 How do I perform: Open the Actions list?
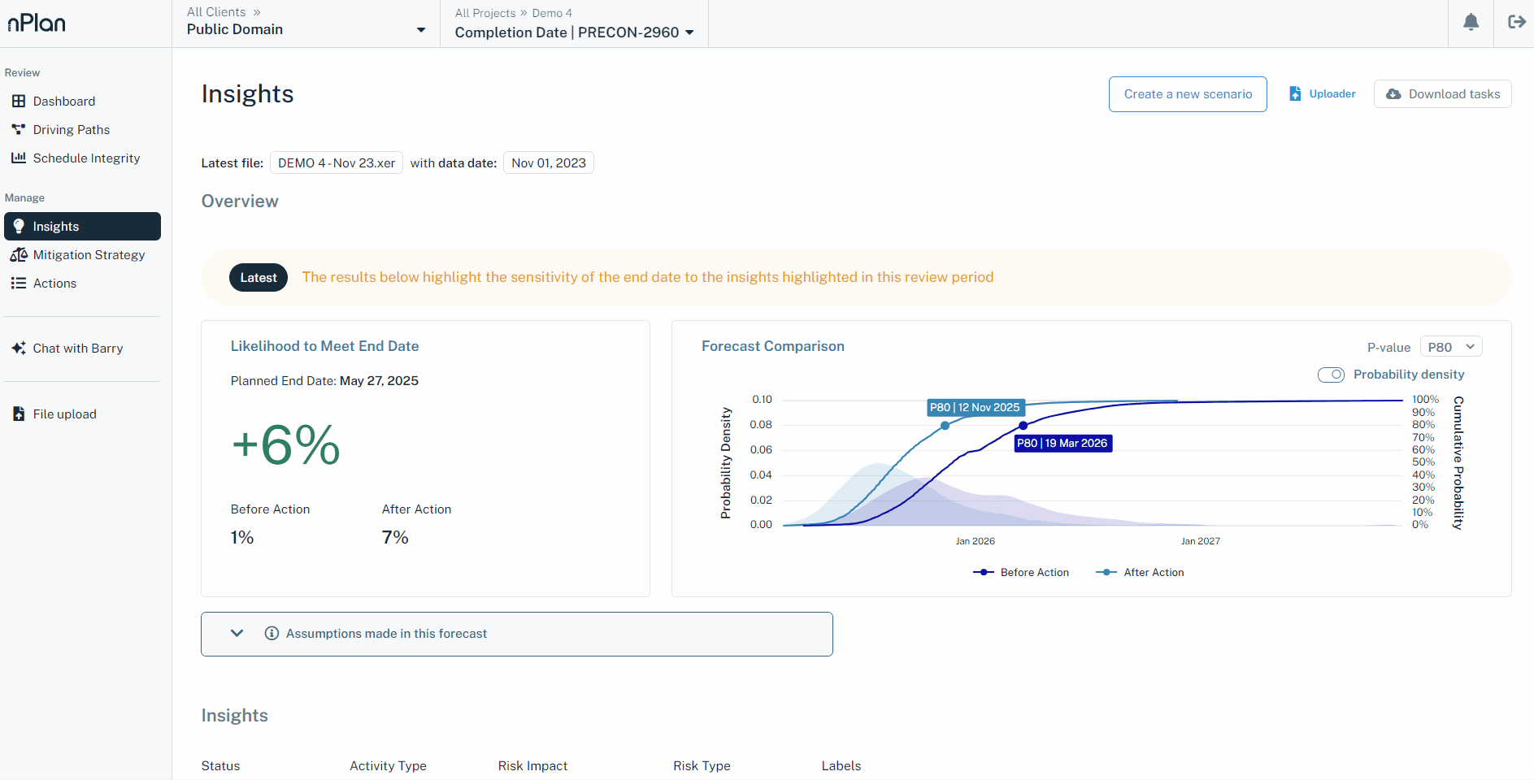pyautogui.click(x=54, y=283)
